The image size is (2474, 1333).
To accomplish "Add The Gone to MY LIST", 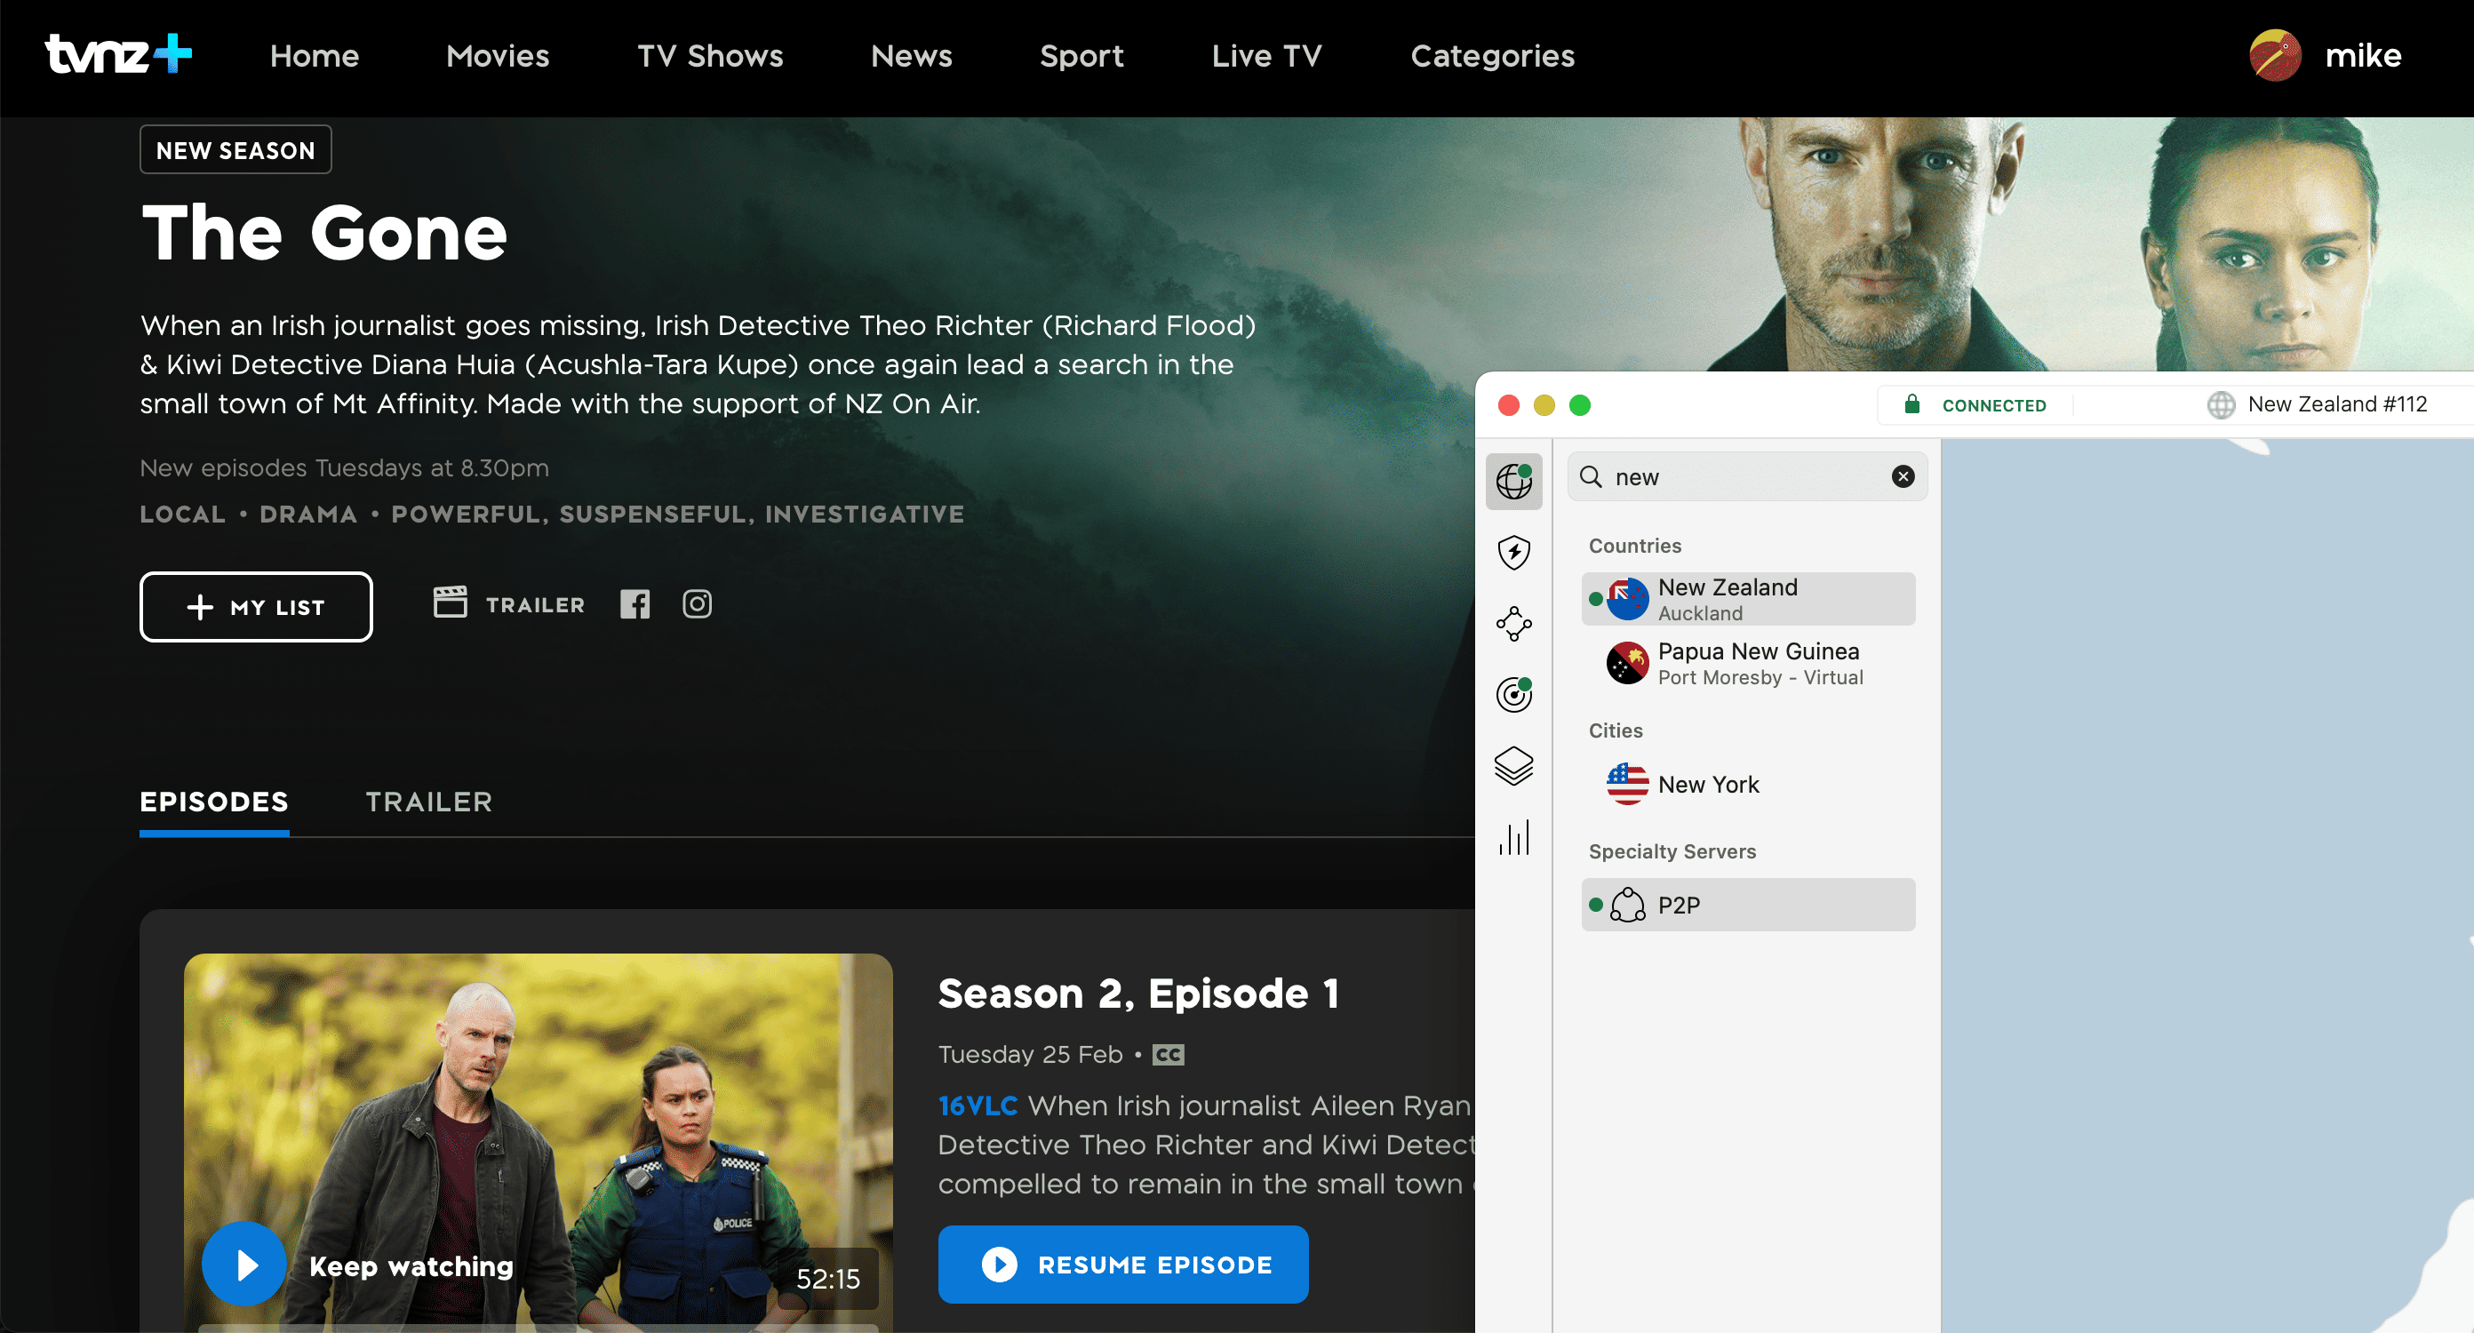I will point(255,606).
